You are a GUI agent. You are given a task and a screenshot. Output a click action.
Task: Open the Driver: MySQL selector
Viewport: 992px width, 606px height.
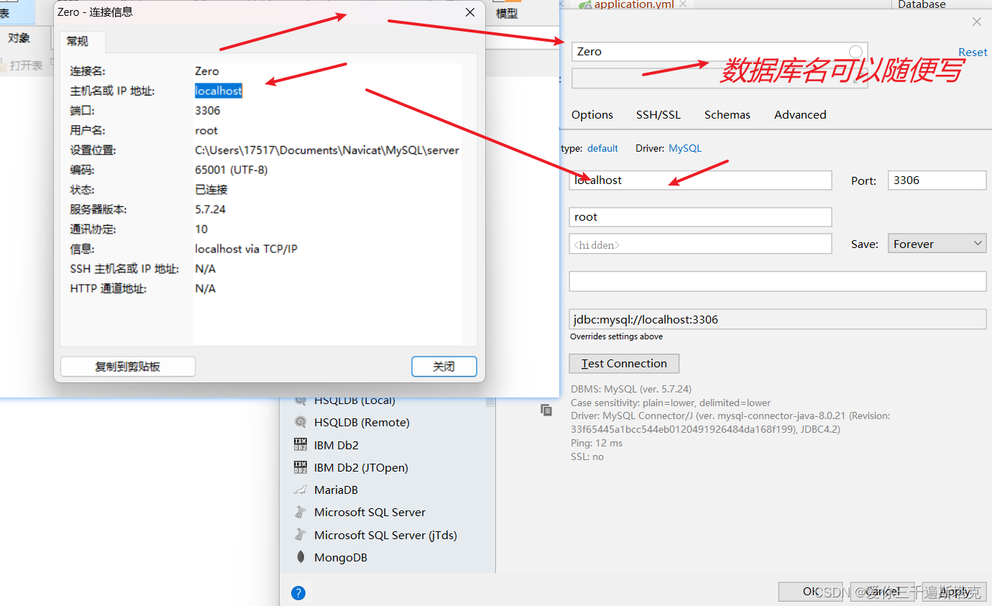(x=684, y=148)
